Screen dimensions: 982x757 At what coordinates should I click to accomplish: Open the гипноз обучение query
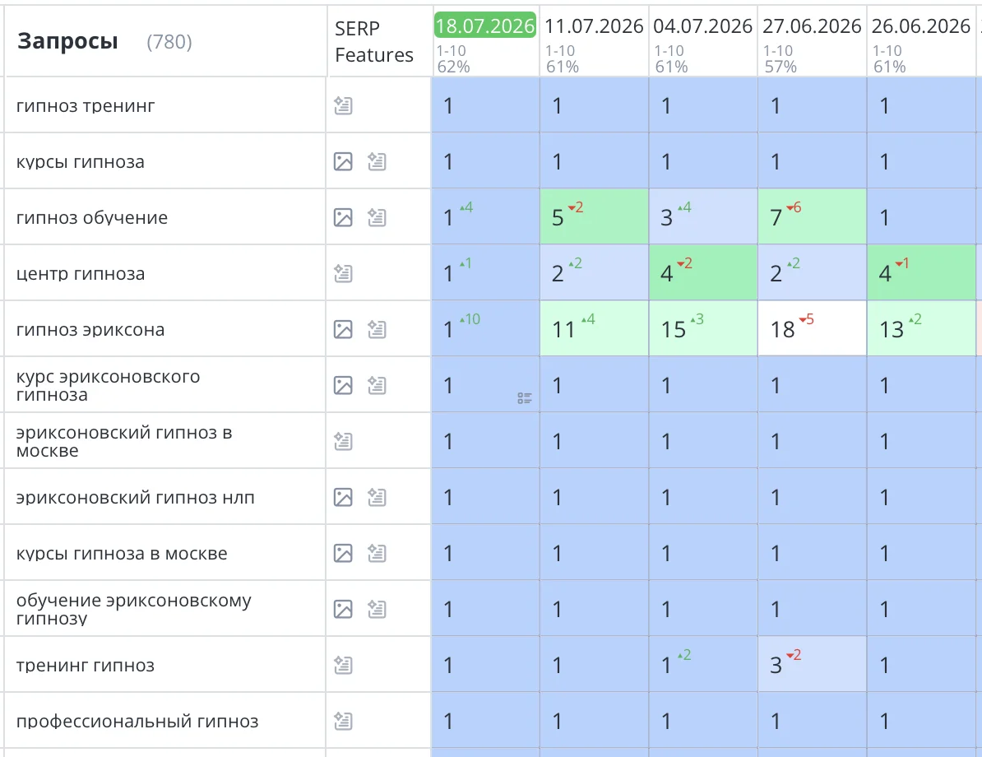coord(92,218)
